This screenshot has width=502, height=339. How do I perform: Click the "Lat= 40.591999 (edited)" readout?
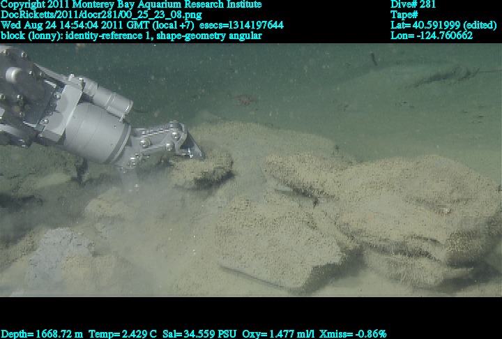click(443, 25)
